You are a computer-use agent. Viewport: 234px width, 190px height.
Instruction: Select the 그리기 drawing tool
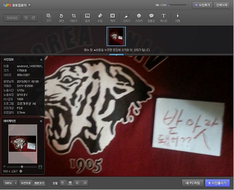click(x=126, y=18)
